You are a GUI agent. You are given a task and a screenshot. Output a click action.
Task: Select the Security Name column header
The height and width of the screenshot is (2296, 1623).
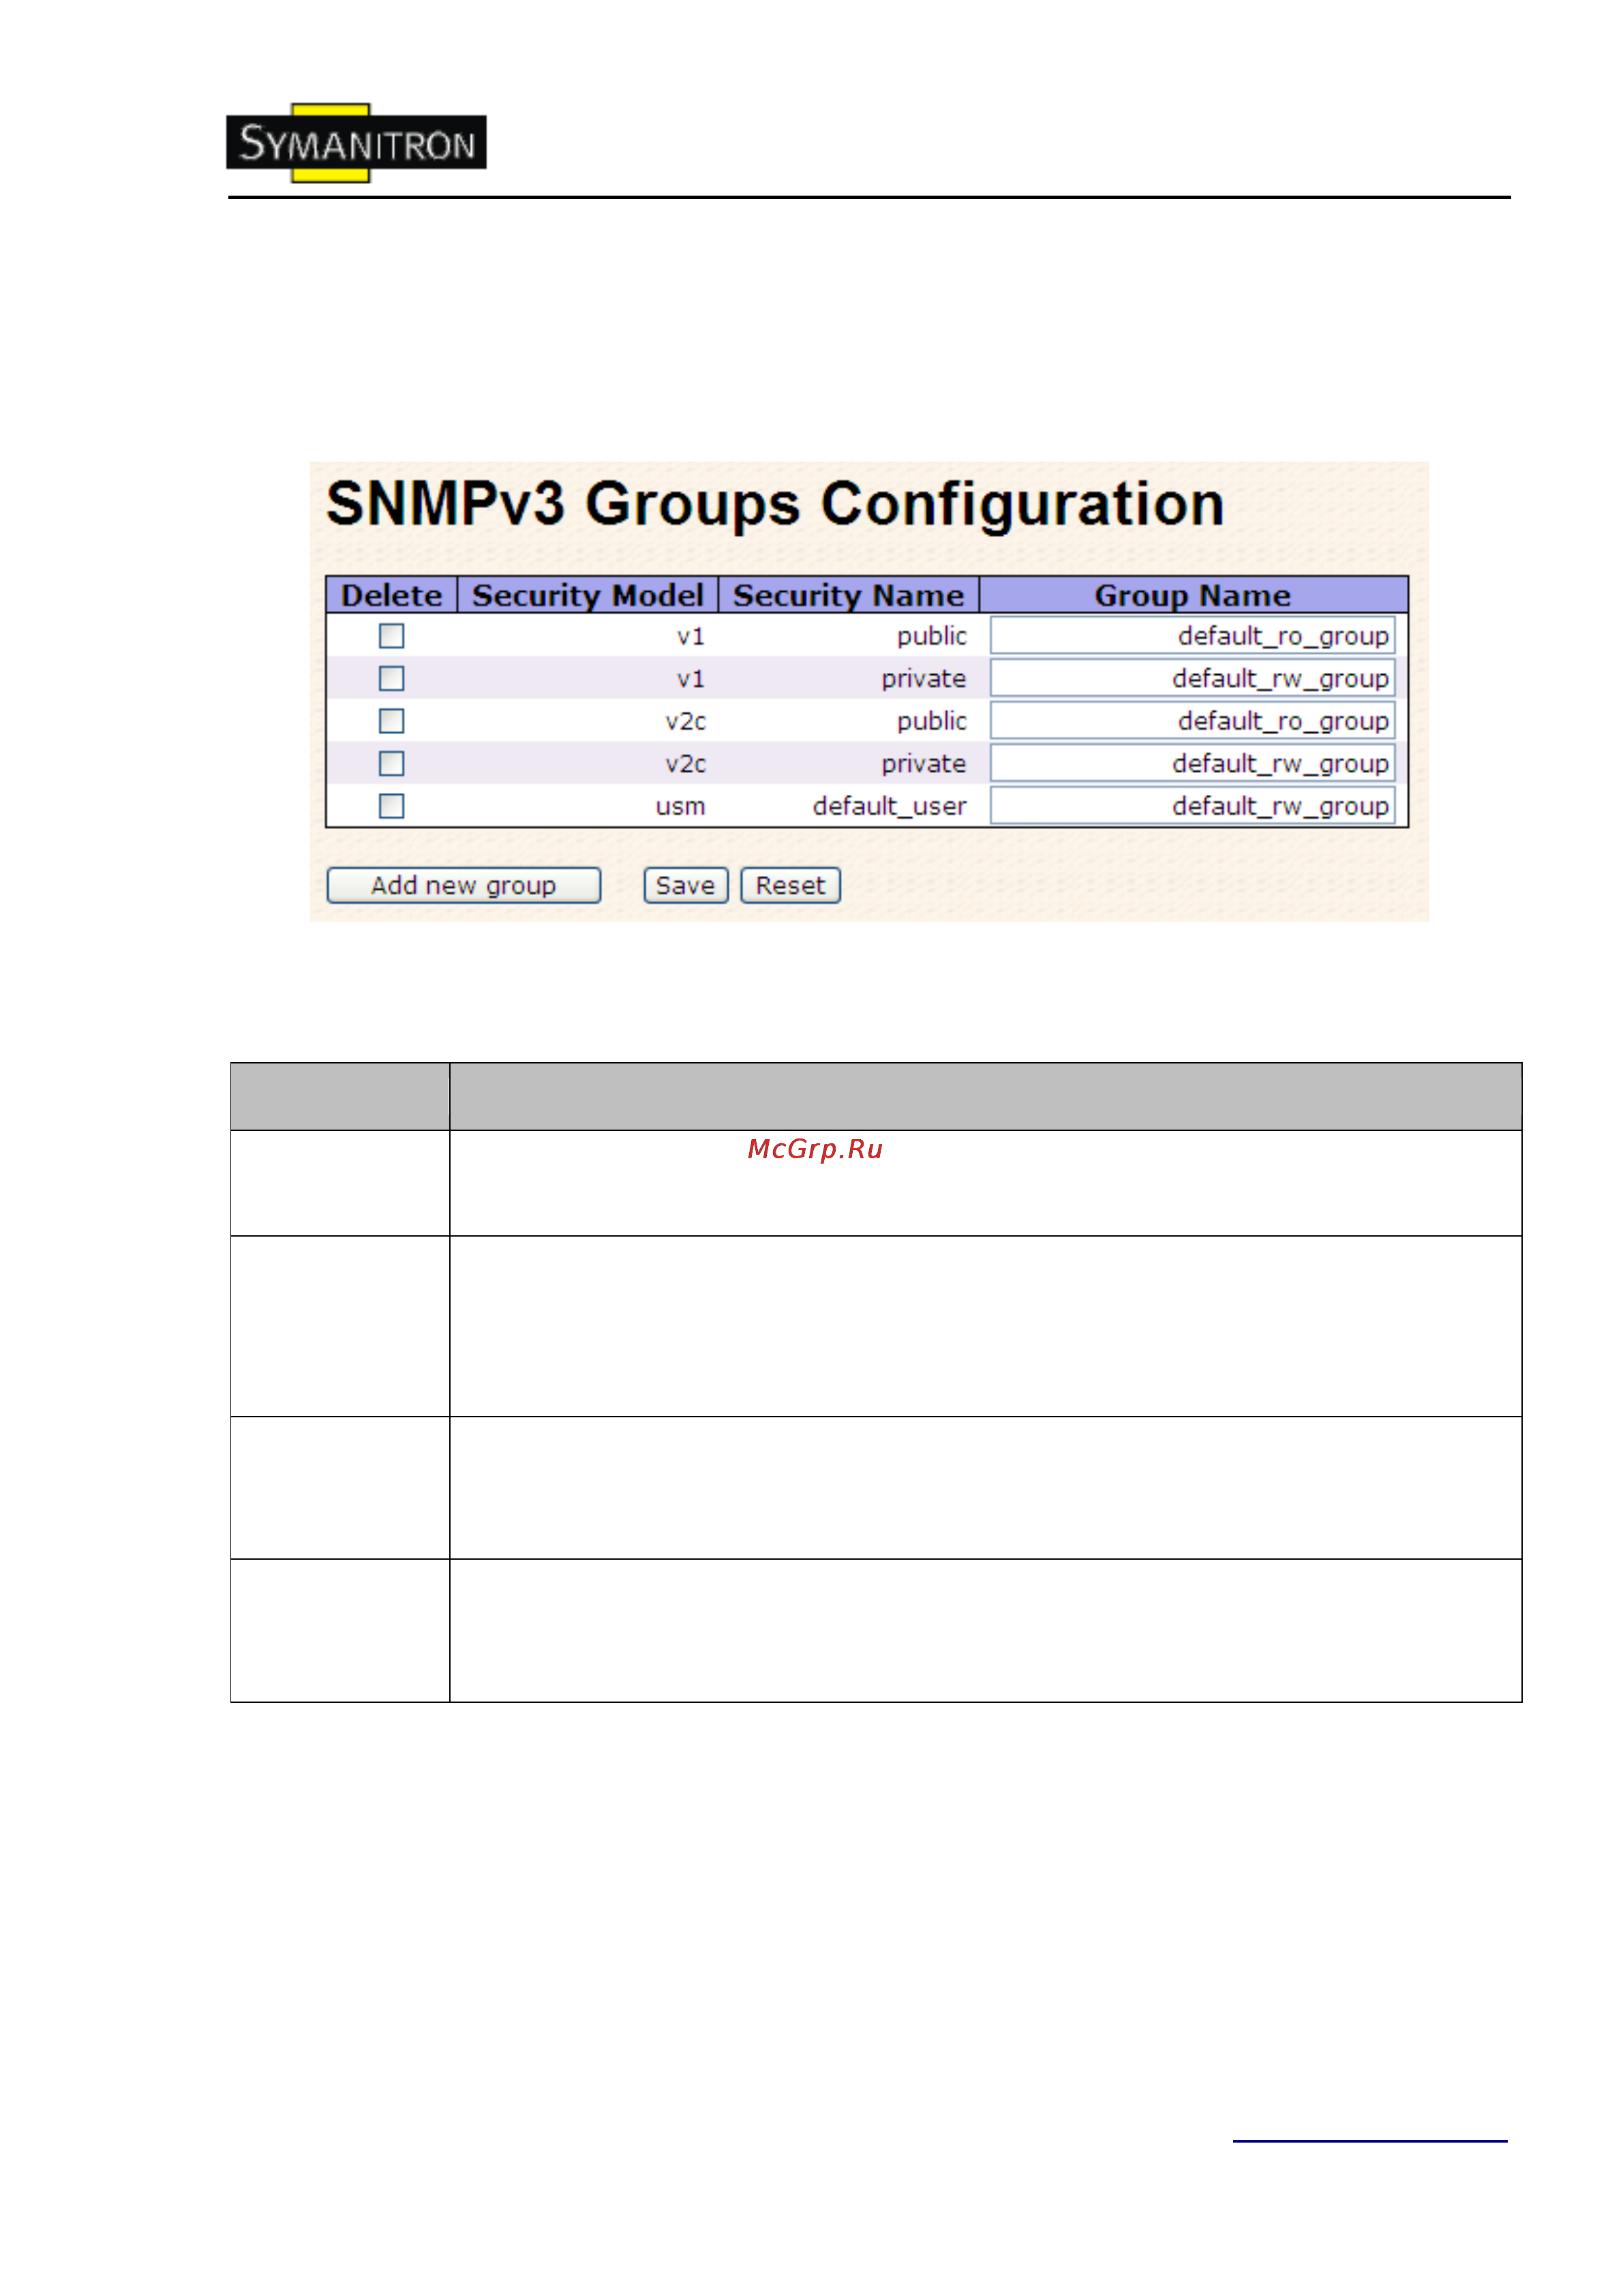point(849,595)
